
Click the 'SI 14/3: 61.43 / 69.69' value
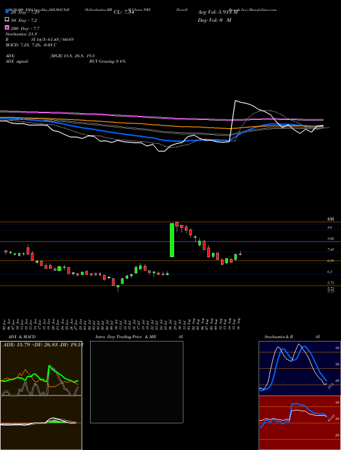(x=53, y=40)
